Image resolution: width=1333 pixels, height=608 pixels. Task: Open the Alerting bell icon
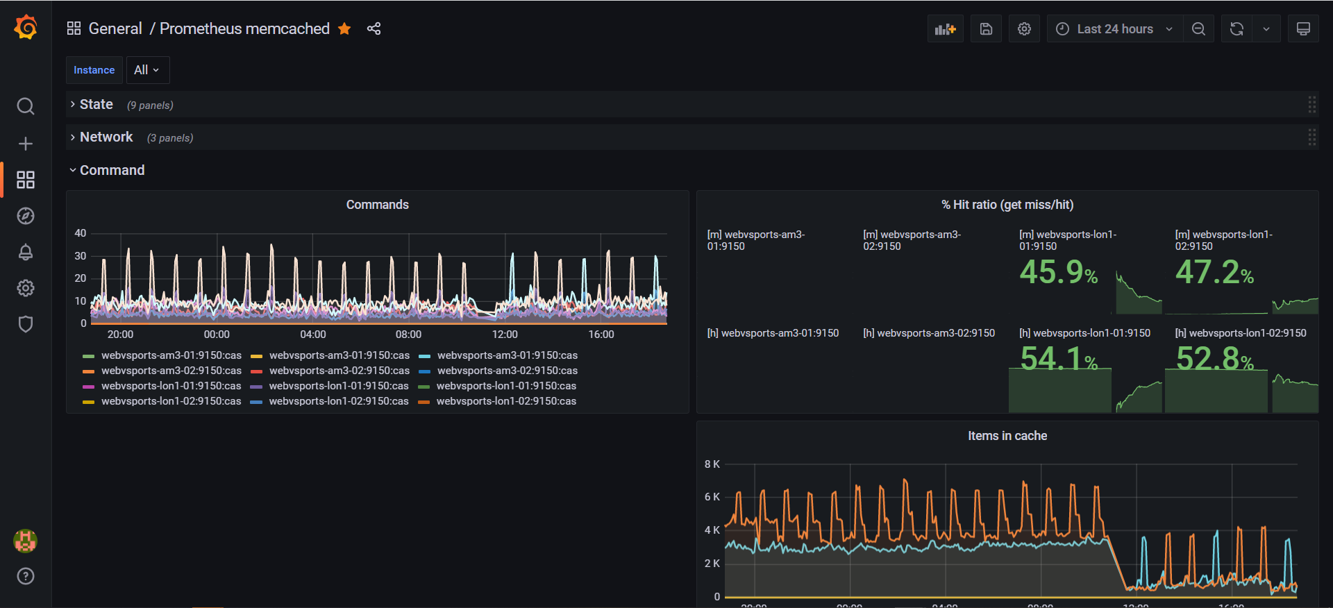[26, 252]
